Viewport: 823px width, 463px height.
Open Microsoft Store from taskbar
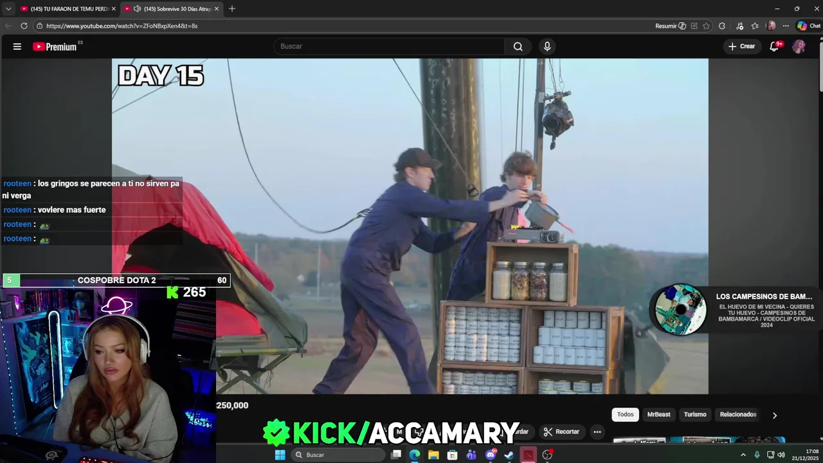[453, 455]
